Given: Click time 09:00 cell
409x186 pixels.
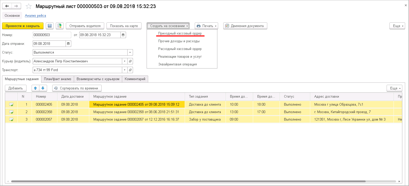Looking at the screenshot, I should (239, 119).
